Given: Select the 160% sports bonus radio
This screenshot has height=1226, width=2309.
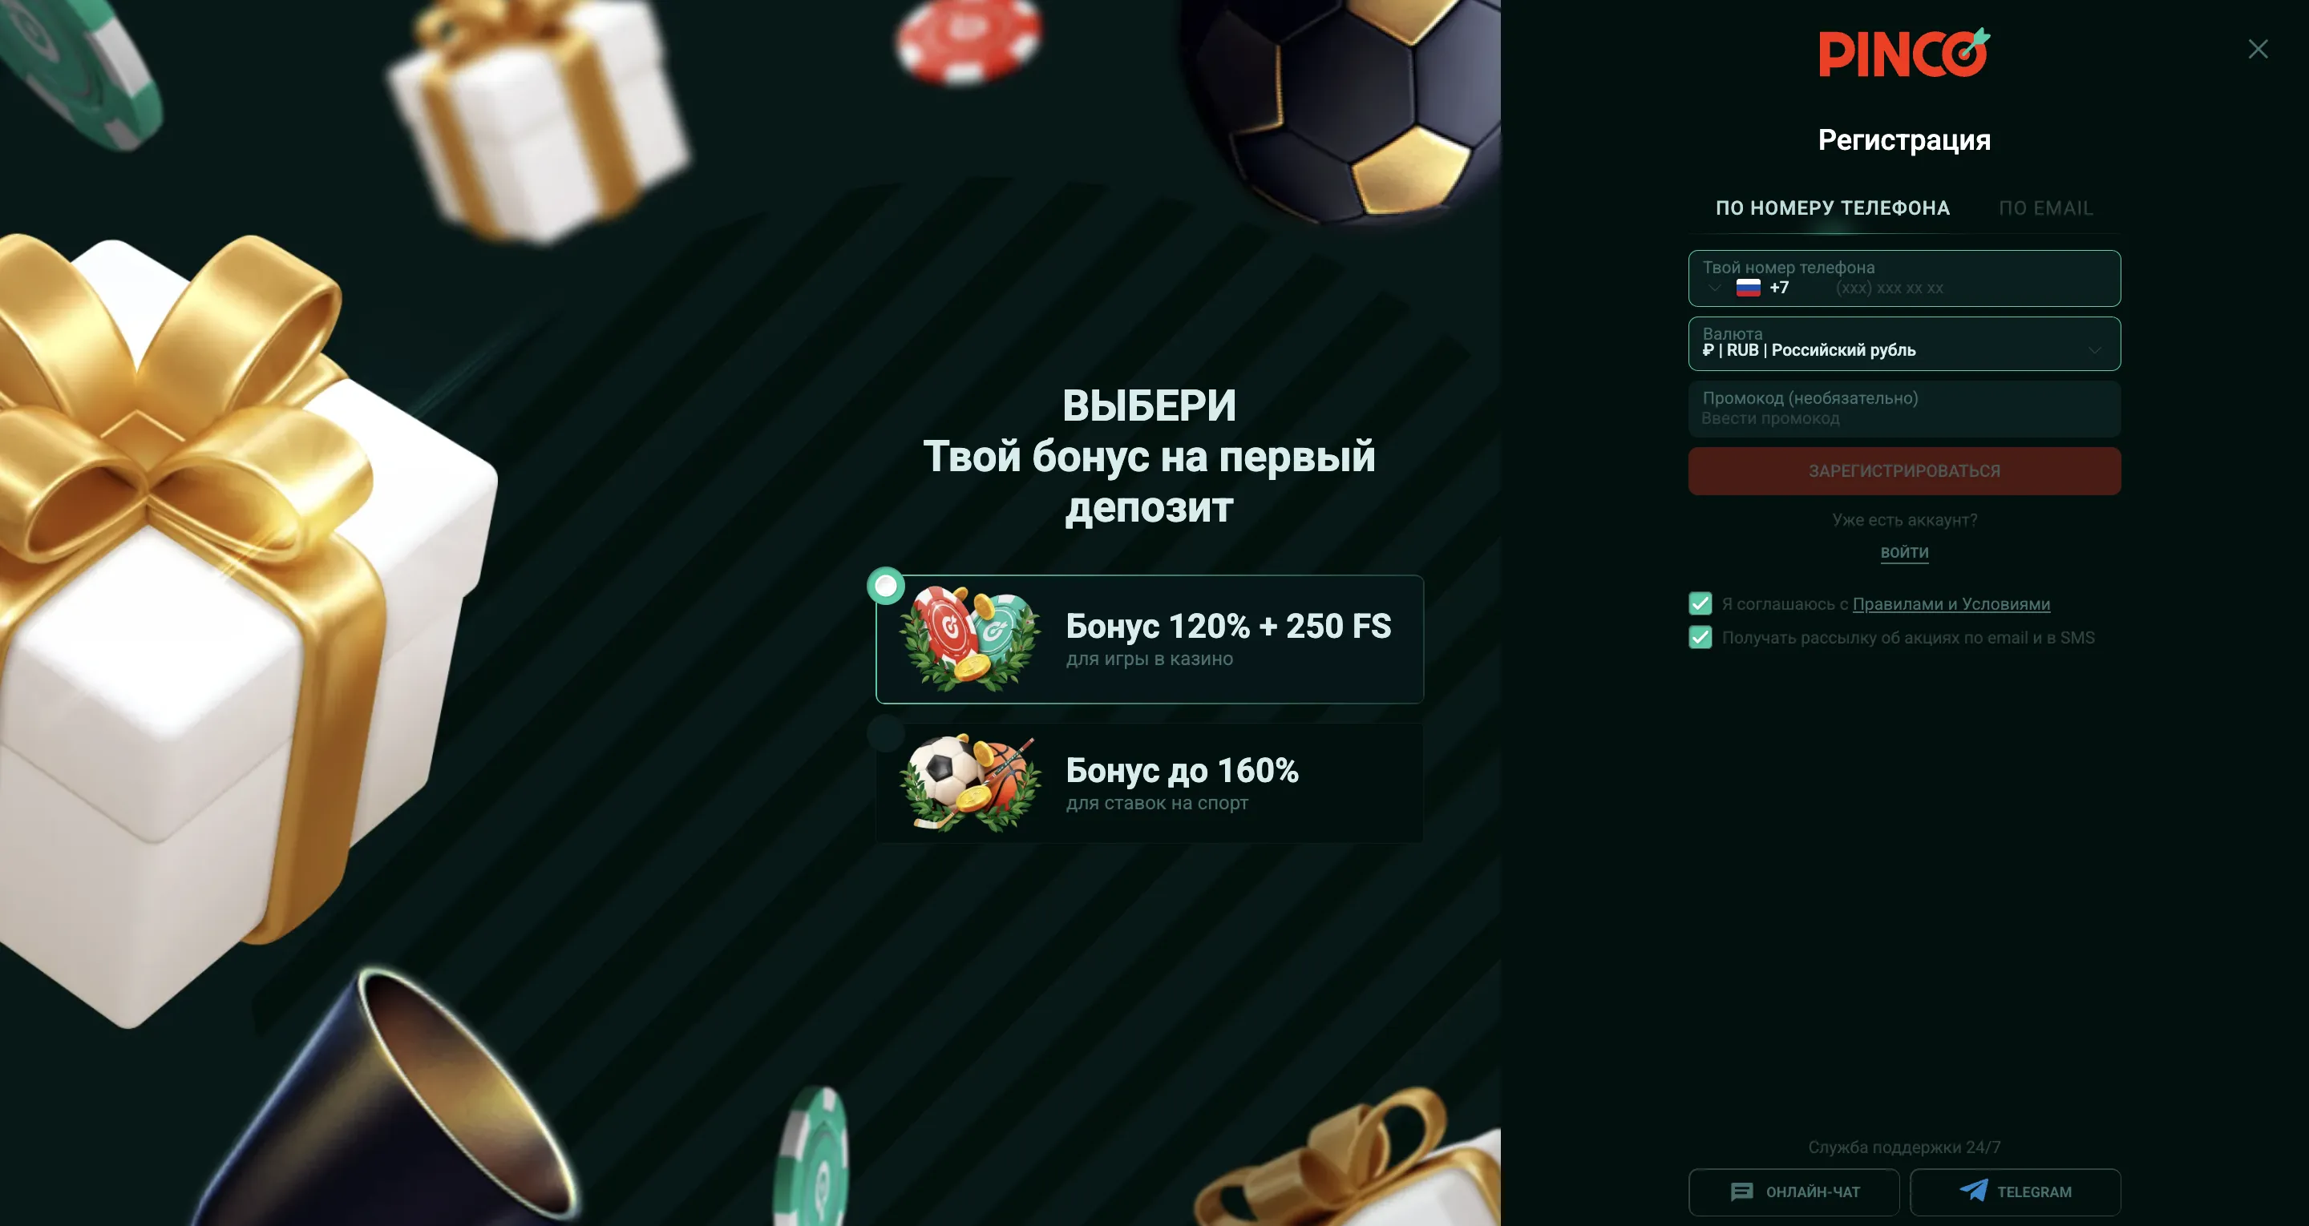Looking at the screenshot, I should 886,734.
